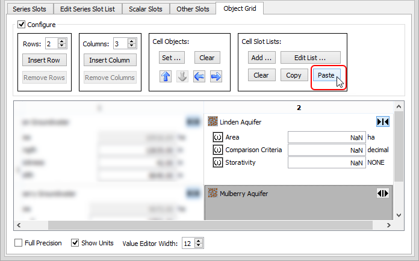Expand the Mulberry Aquifer cell toggle icon
The image size is (419, 261).
(x=382, y=194)
